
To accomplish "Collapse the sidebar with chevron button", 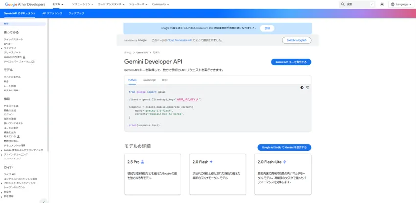I will (x=44, y=201).
